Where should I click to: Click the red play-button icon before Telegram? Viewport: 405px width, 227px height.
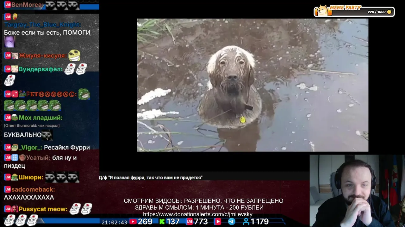pyautogui.click(x=218, y=222)
